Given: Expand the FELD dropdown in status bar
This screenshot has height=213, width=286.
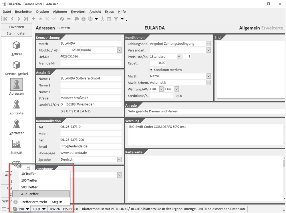Looking at the screenshot, I should [x=44, y=209].
